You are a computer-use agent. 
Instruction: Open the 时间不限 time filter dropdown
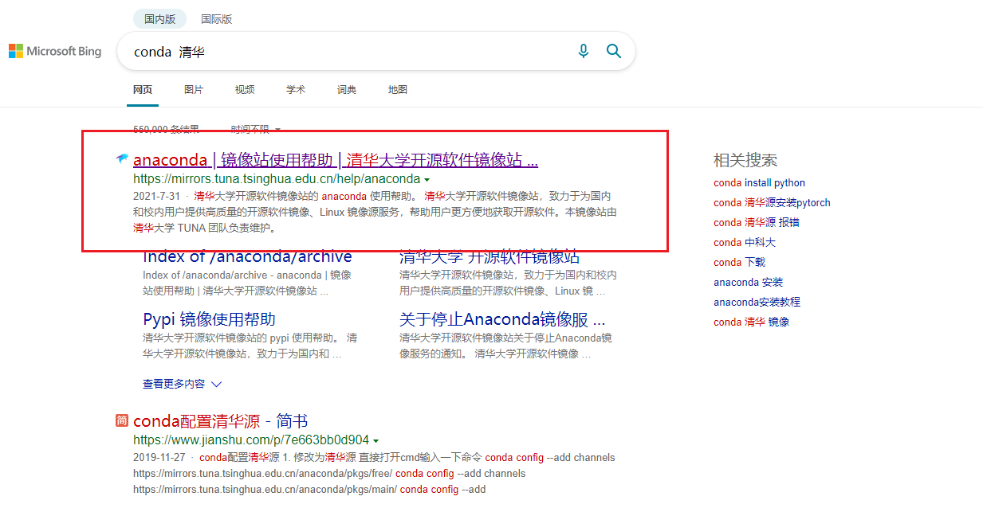coord(256,129)
